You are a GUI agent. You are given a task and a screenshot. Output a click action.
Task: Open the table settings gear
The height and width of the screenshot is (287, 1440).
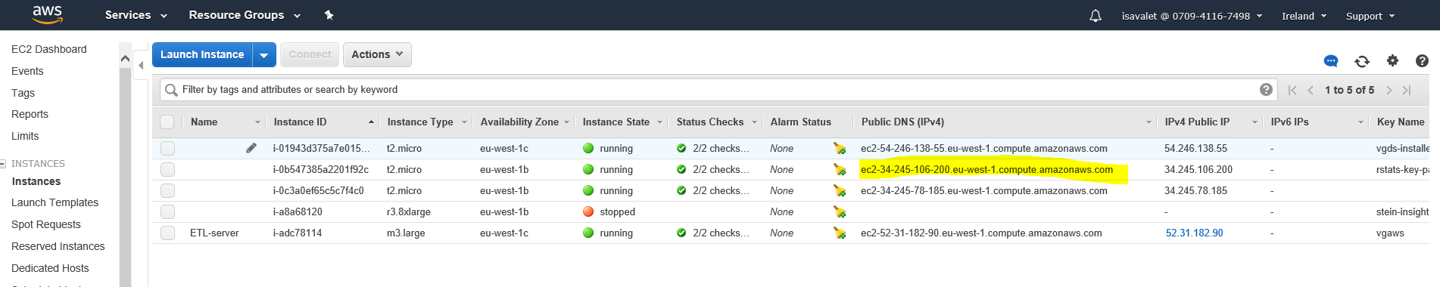tap(1392, 60)
